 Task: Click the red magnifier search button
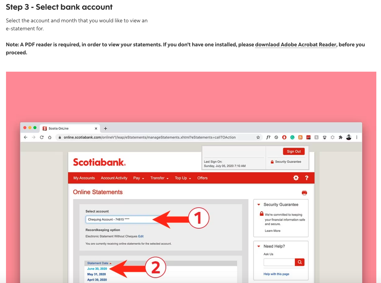300,262
